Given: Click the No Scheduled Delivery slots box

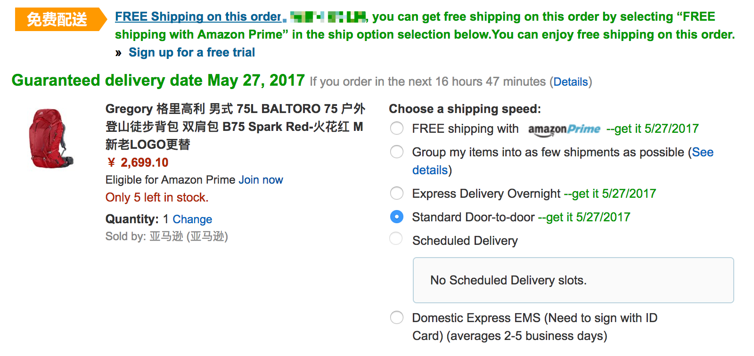Looking at the screenshot, I should tap(573, 280).
